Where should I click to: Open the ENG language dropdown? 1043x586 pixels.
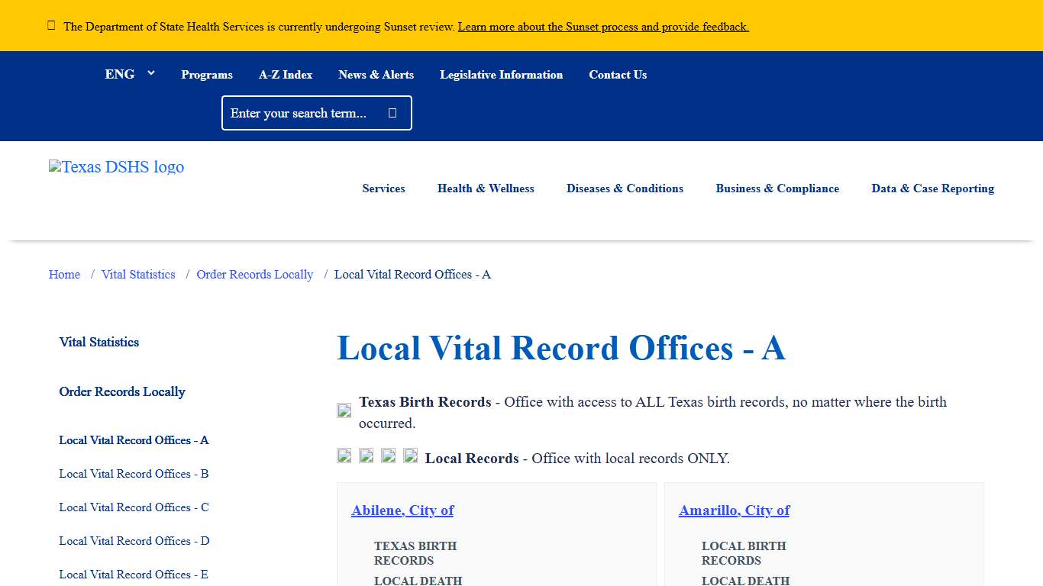click(119, 74)
